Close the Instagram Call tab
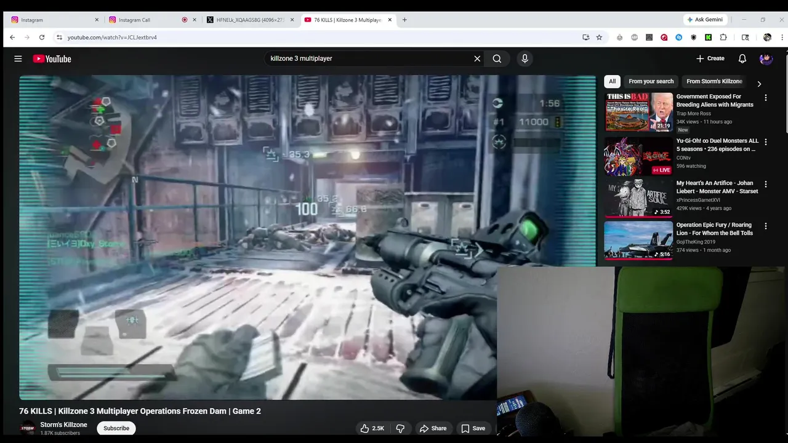The height and width of the screenshot is (443, 788). [x=195, y=20]
